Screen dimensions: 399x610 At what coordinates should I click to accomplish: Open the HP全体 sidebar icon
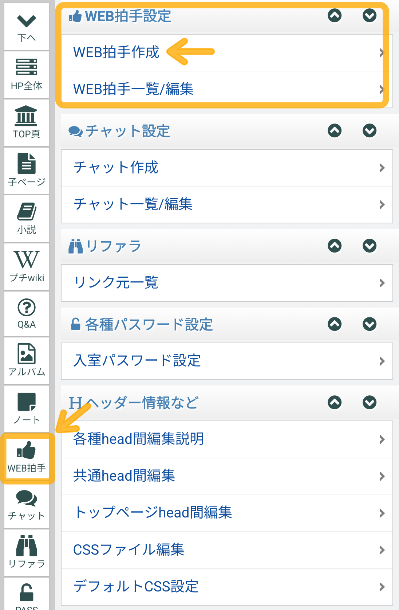(27, 74)
